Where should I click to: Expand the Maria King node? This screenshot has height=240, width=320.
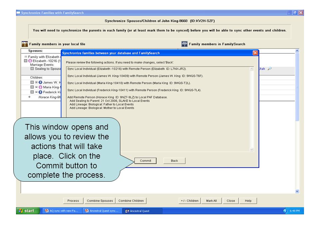36,87
